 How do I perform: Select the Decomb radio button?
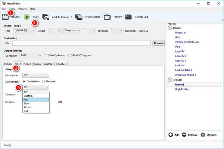point(43,82)
